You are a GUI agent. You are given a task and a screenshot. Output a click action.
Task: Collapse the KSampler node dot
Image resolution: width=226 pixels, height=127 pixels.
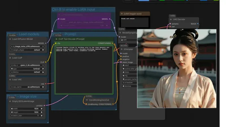[x=121, y=49]
